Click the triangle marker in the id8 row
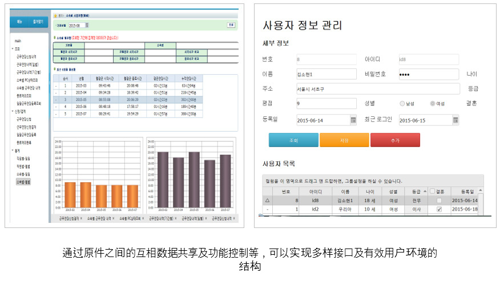This screenshot has height=285, width=500. 267,200
